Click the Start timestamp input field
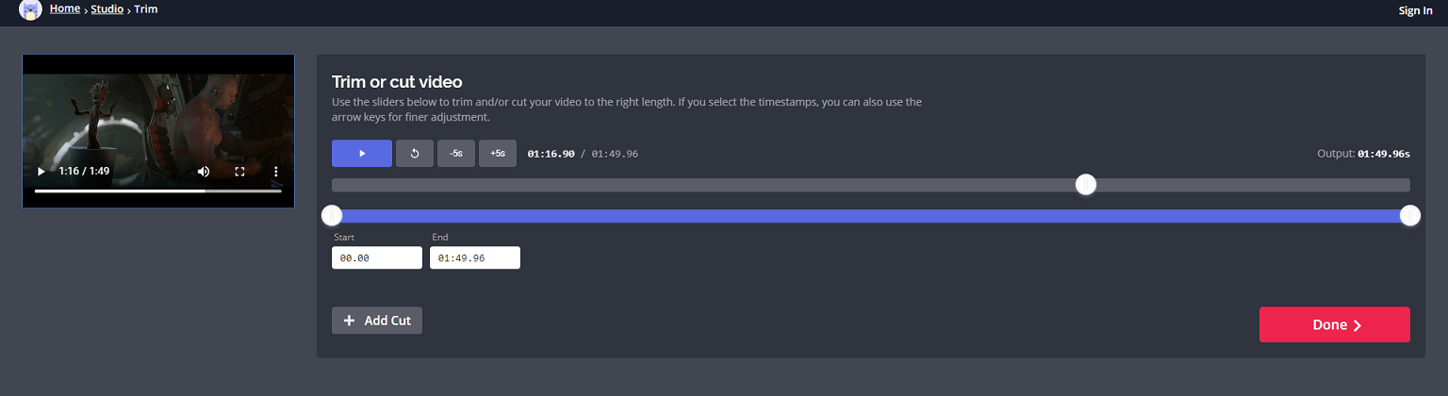The image size is (1448, 396). 377,257
